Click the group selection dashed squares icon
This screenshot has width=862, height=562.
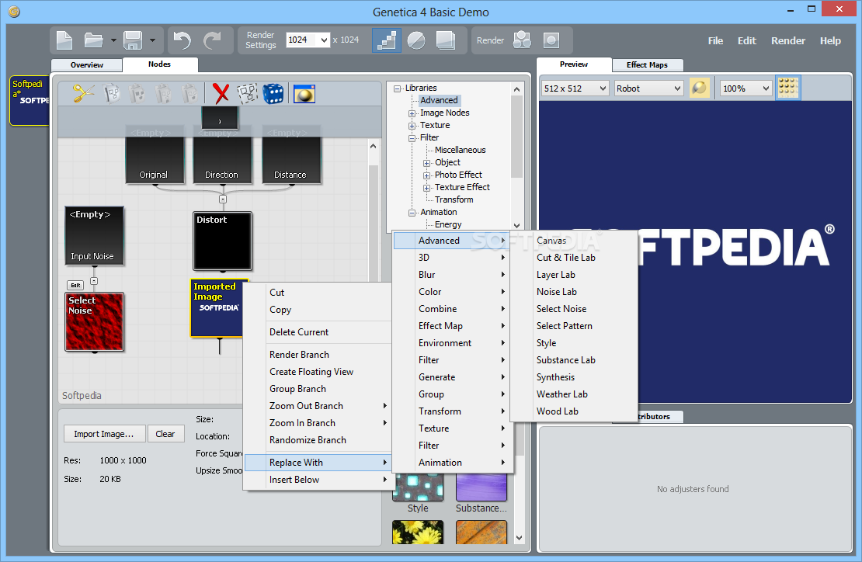tap(247, 93)
